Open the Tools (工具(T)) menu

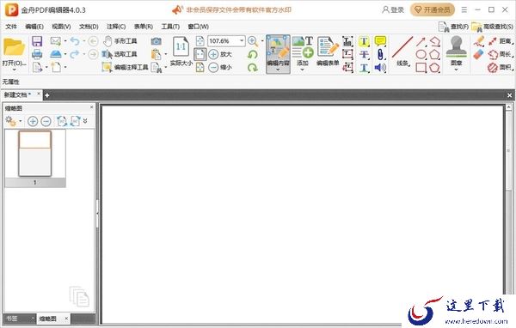pos(170,27)
